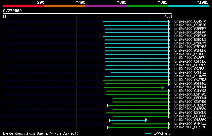
Task: Click the cyan alignment bar for UniRef100_Q677E1
Action: coord(137,66)
